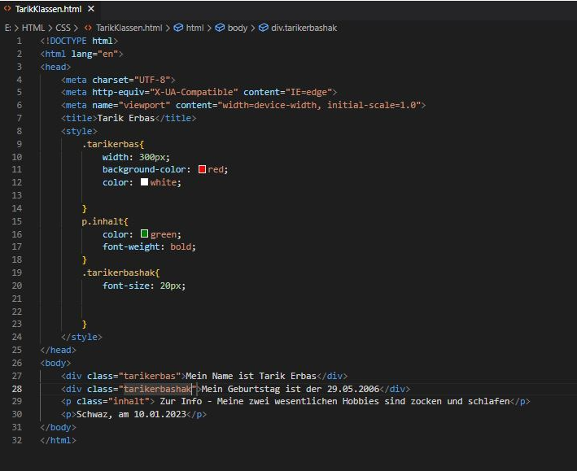Click div.tarikerbashak symbol icon in breadcrumb

click(264, 28)
